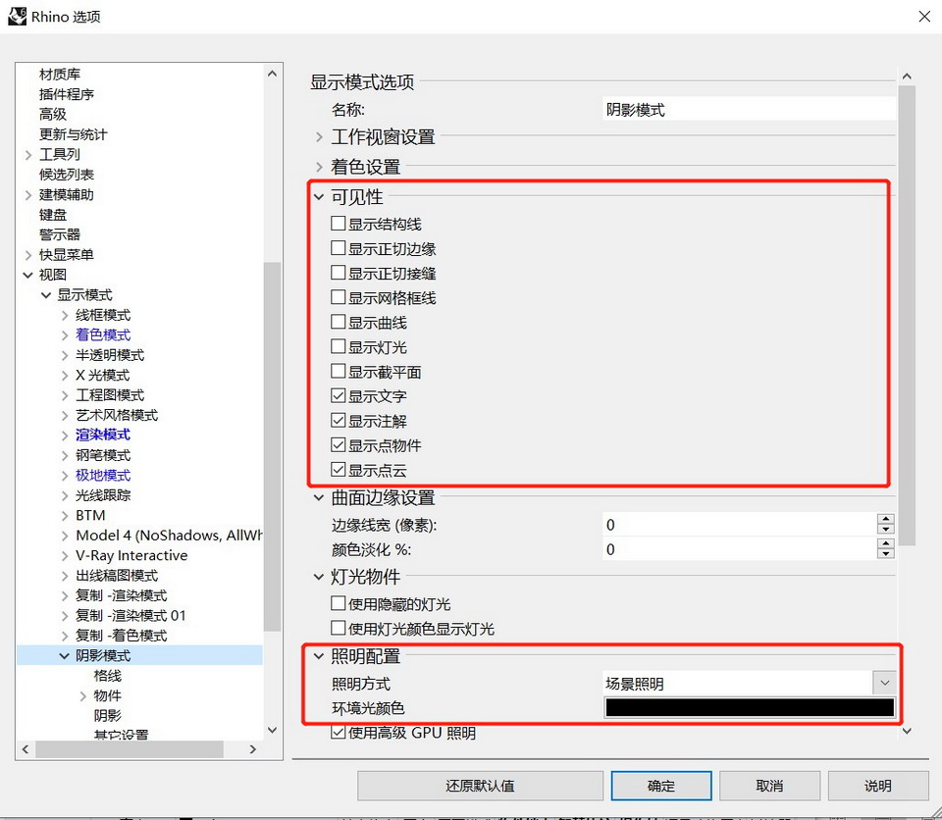Click the 确定 button
This screenshot has height=820, width=942.
pos(660,786)
